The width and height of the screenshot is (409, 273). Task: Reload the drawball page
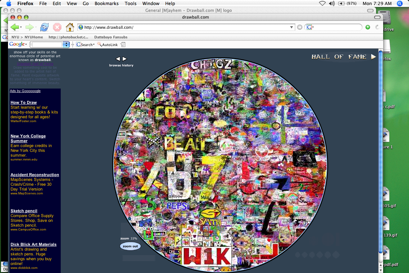44,27
